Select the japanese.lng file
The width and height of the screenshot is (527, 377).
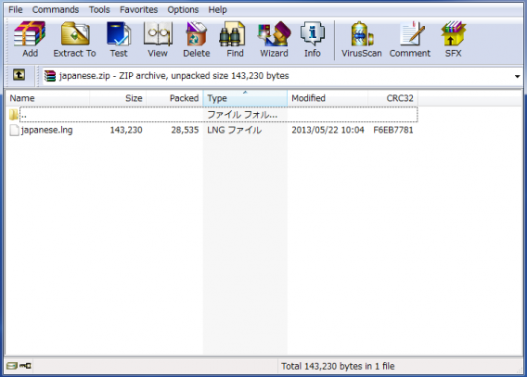point(46,130)
